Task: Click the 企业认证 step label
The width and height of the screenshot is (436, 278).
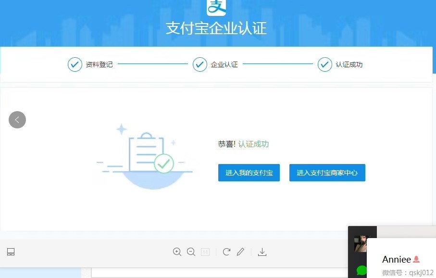Action: click(x=224, y=64)
